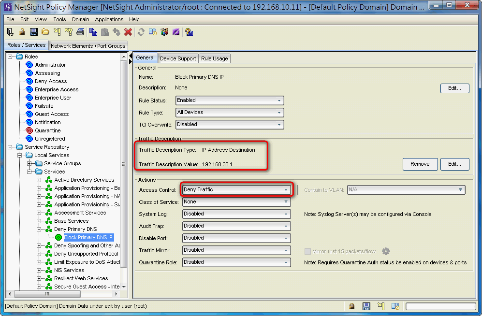Screen dimensions: 482x316
Task: Click the floppy disk save icon in toolbar
Action: tap(33, 32)
